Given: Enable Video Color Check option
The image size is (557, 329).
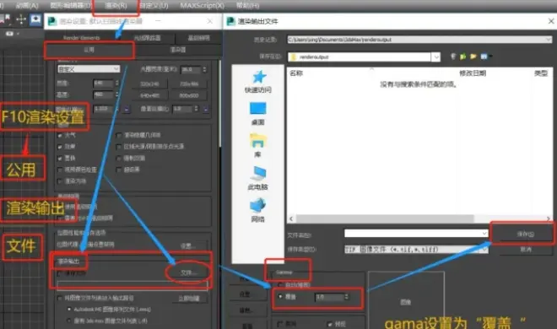Looking at the screenshot, I should click(x=60, y=170).
